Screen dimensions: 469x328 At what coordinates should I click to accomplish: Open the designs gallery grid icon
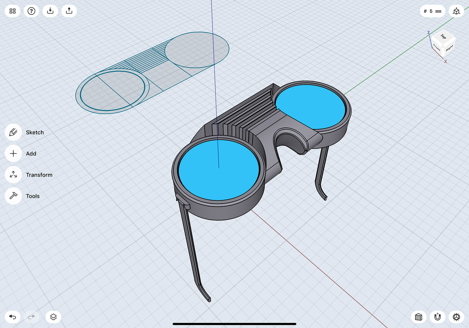pos(13,11)
